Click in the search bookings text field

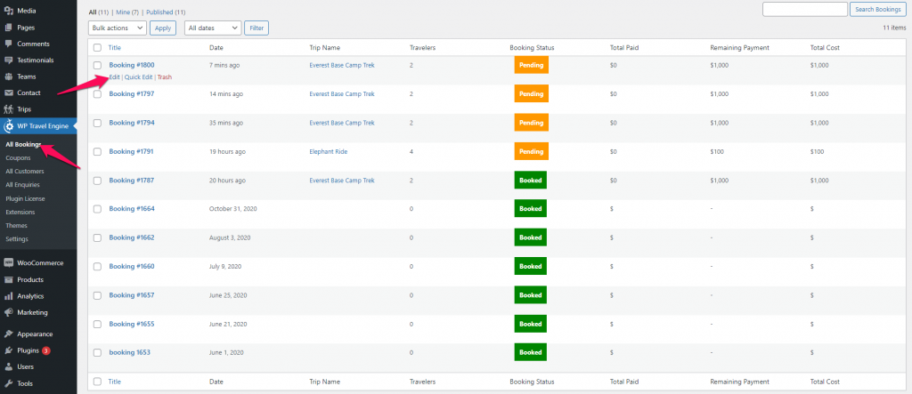[x=805, y=9]
